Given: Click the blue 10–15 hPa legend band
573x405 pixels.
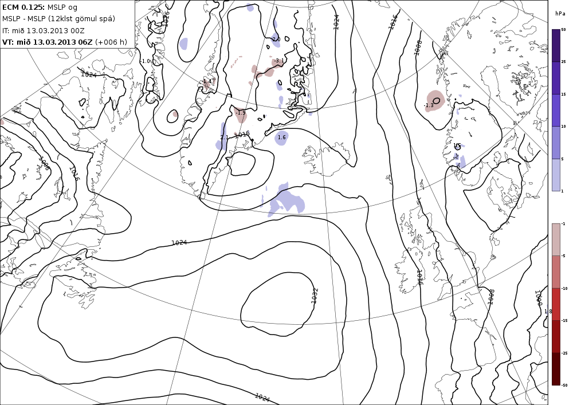Looking at the screenshot, I should click(556, 111).
